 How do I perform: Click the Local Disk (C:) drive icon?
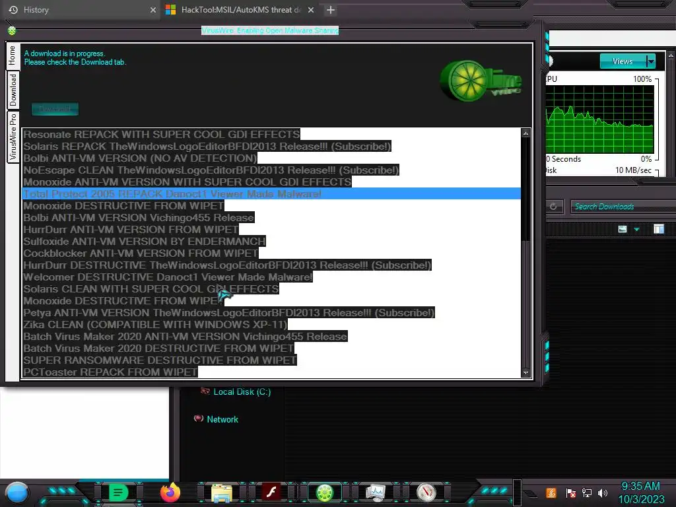coord(205,391)
